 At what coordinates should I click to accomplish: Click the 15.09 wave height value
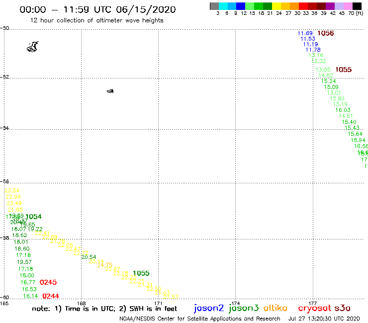click(331, 87)
